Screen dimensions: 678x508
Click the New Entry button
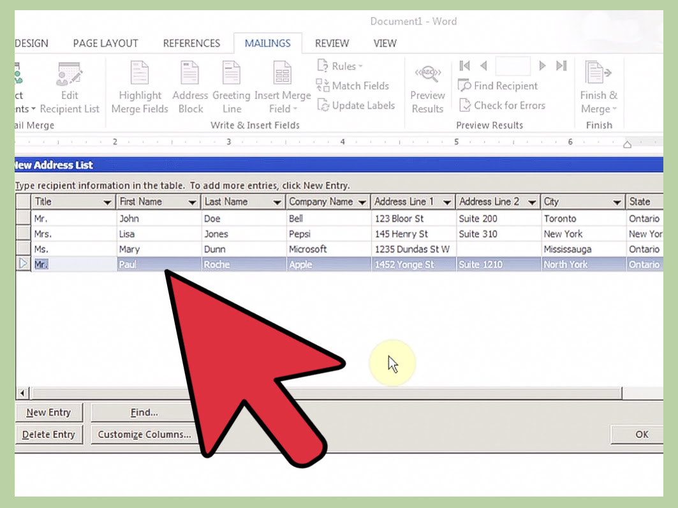tap(48, 412)
